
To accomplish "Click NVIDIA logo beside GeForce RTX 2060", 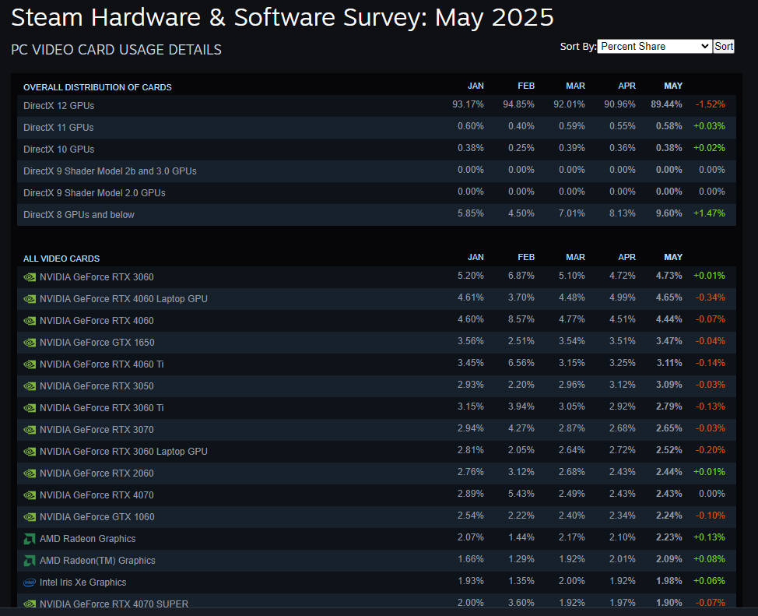I will 30,473.
